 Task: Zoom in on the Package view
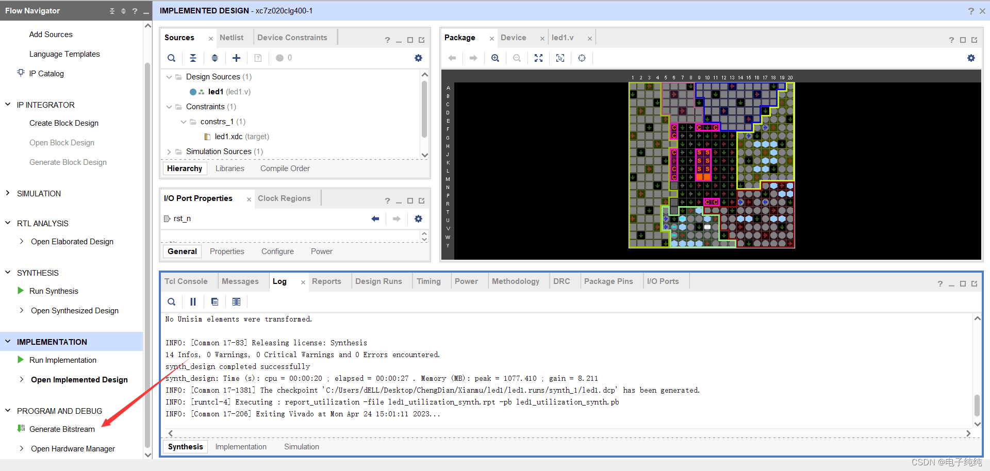coord(495,58)
